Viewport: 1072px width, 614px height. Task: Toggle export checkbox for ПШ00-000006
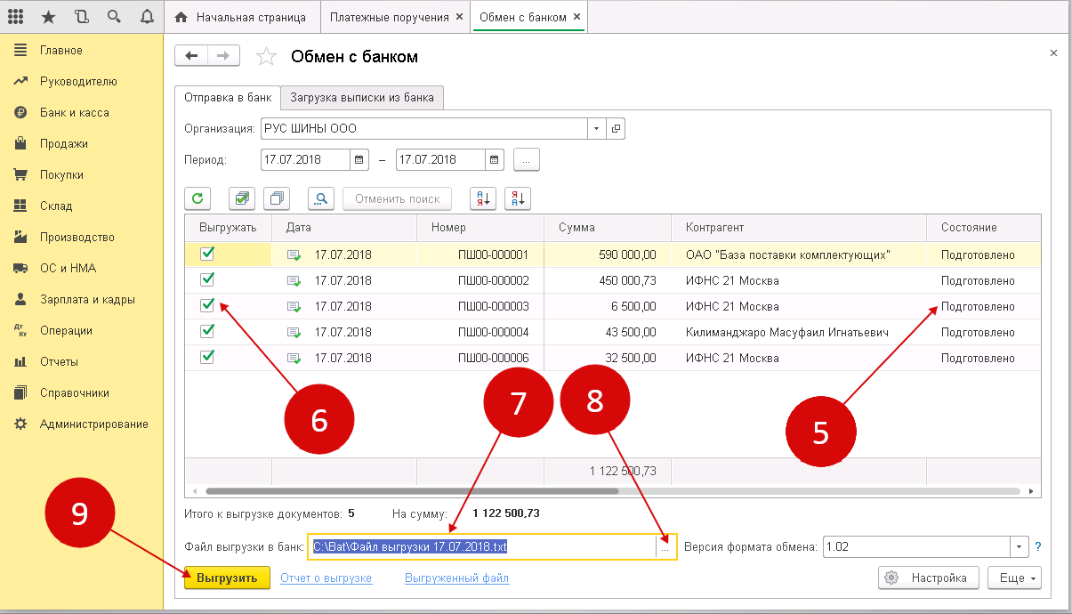pos(207,357)
